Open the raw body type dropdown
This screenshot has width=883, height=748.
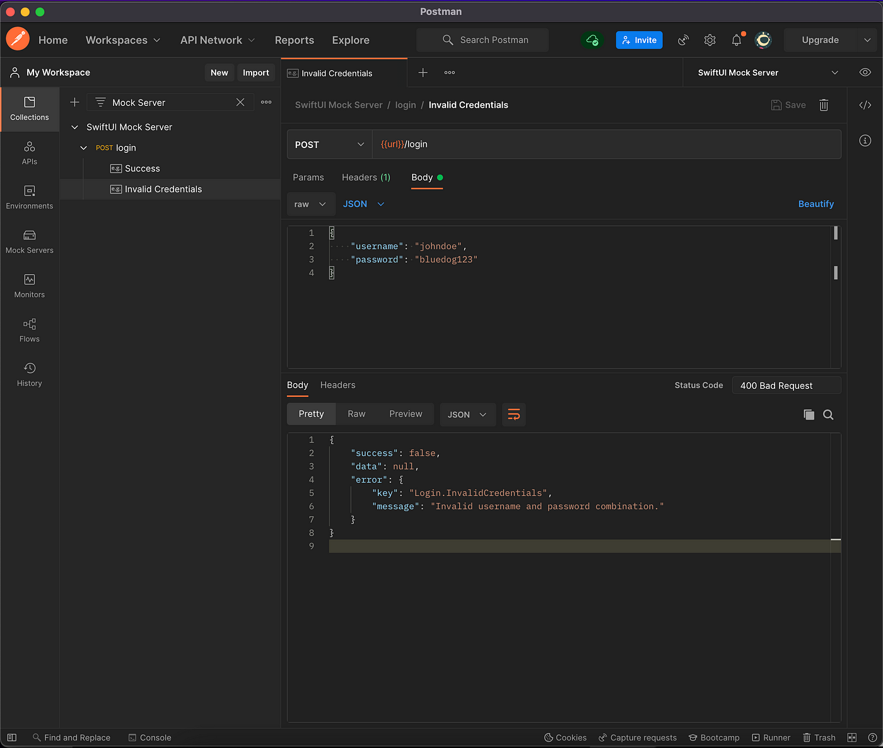pos(310,204)
